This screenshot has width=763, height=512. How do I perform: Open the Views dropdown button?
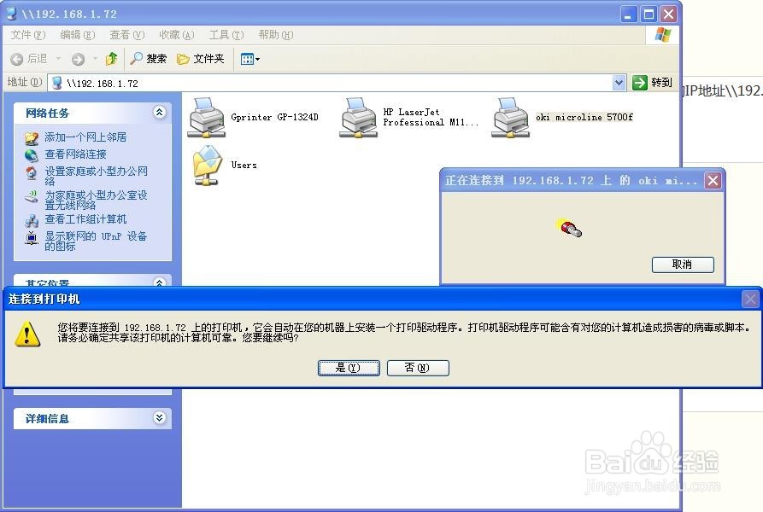click(250, 59)
